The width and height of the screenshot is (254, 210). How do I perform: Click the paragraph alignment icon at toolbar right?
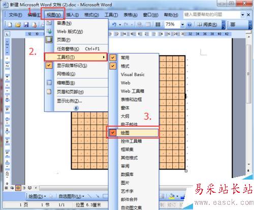(233, 24)
